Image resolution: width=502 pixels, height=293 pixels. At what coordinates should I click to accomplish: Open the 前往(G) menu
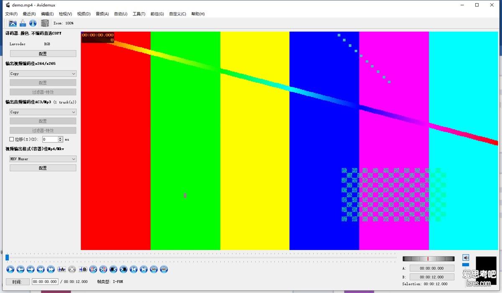click(x=157, y=14)
